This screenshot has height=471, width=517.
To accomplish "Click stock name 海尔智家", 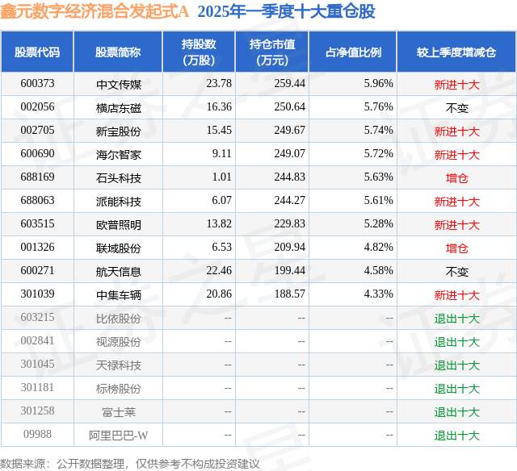I will (x=119, y=155).
